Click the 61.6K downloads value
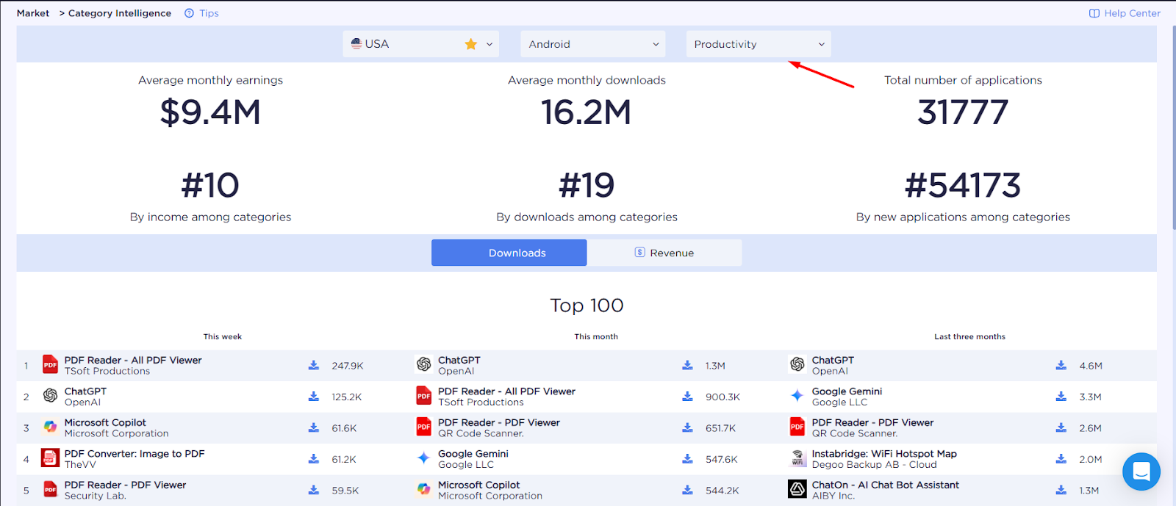 pyautogui.click(x=344, y=428)
